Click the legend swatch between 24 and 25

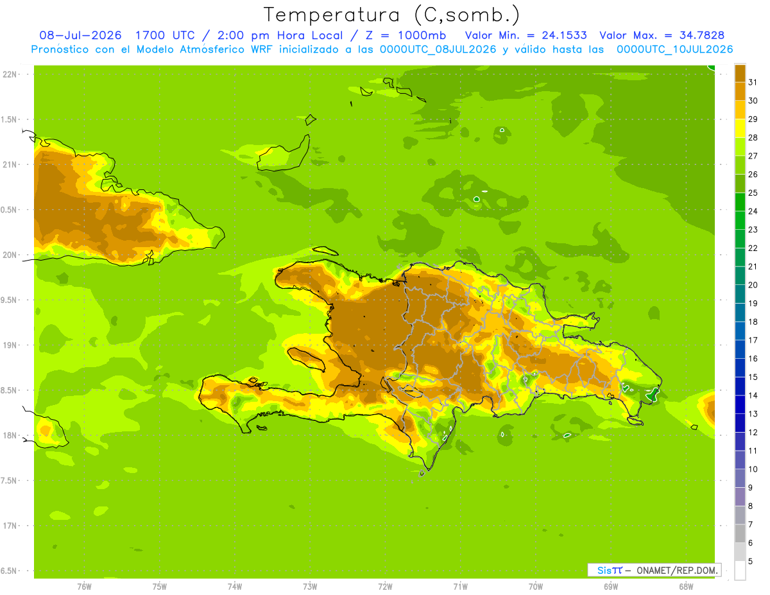[x=740, y=202]
